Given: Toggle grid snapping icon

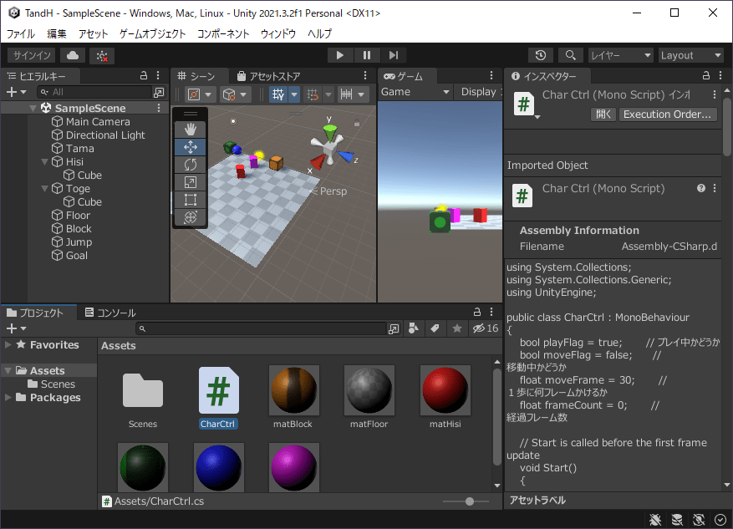Looking at the screenshot, I should 313,94.
